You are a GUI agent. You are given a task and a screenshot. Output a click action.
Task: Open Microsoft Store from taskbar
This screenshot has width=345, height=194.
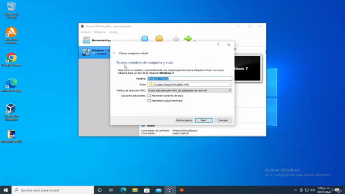(147, 190)
